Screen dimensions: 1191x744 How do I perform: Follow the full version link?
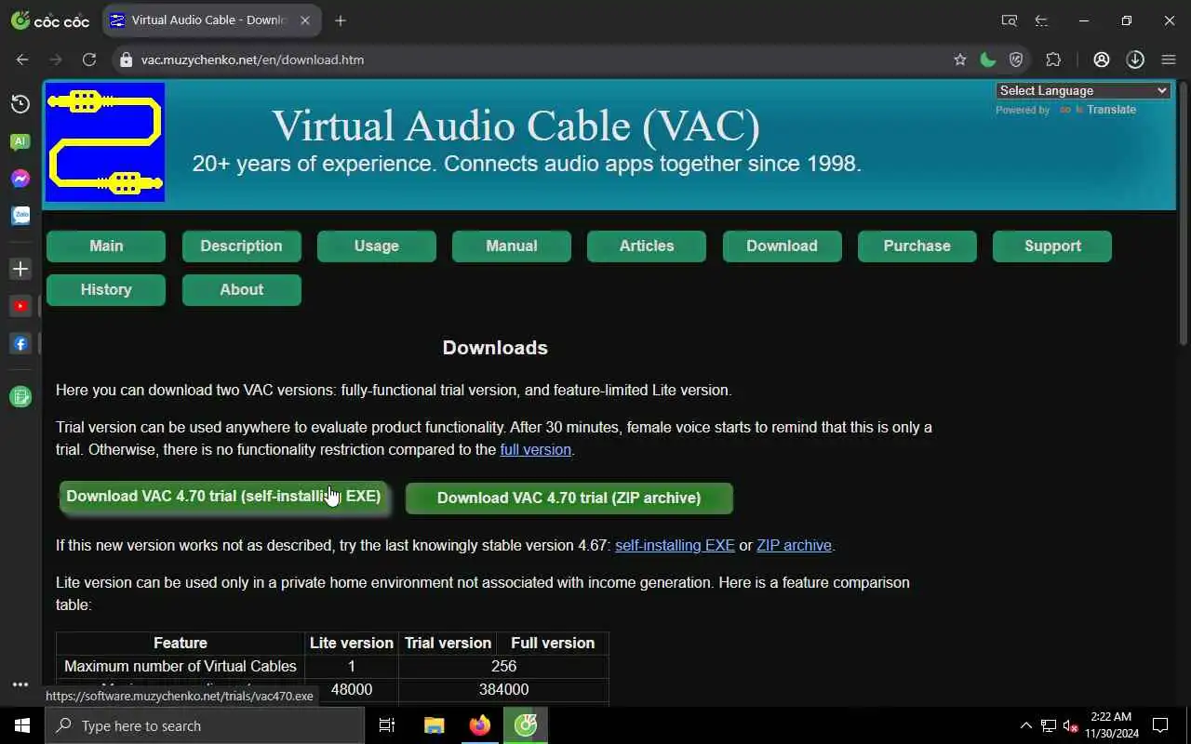535,450
